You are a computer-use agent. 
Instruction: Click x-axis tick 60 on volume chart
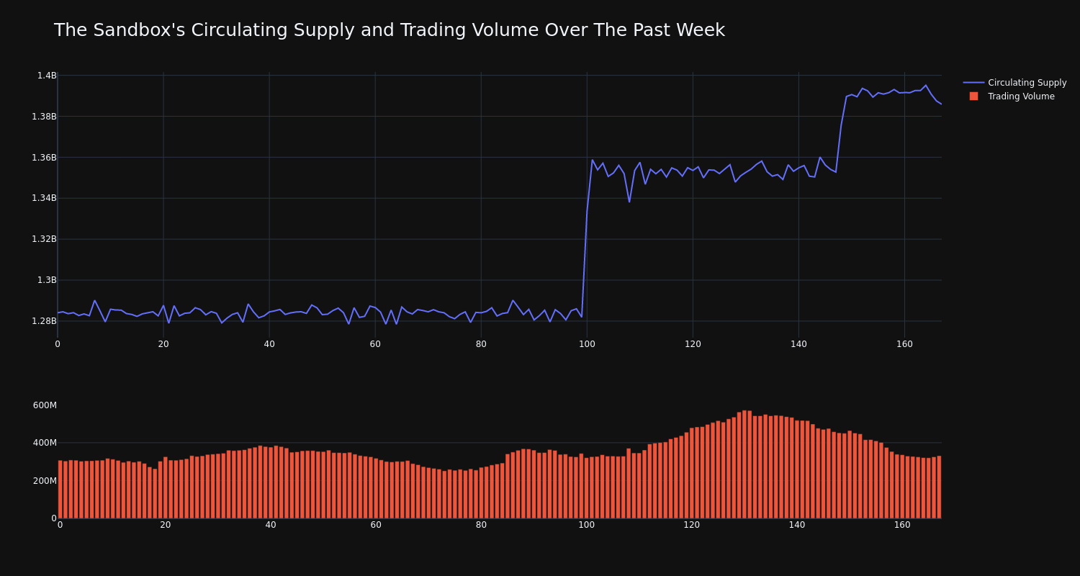coord(376,525)
